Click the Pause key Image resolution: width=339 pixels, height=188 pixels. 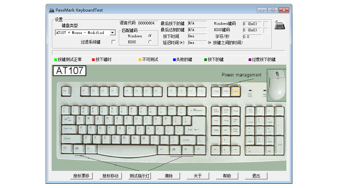click(235, 111)
